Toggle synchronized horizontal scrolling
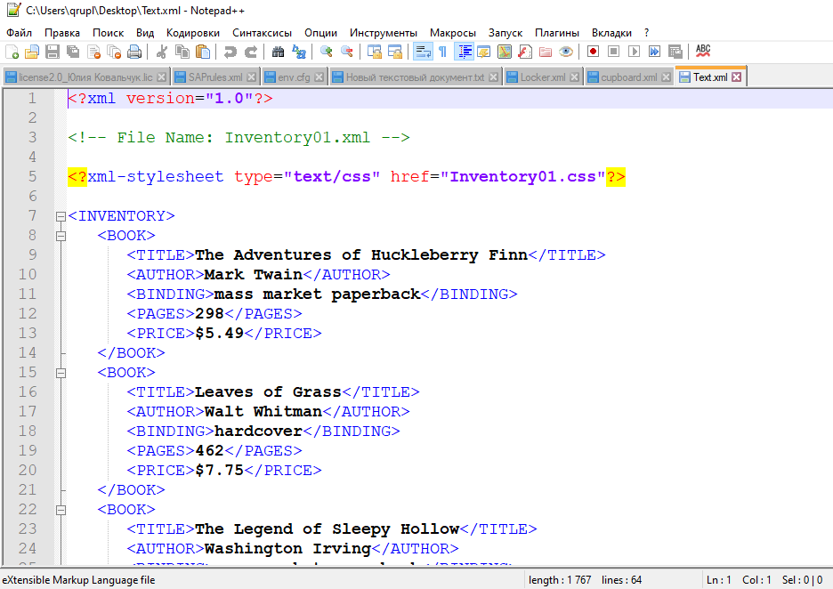The image size is (833, 589). (x=395, y=52)
